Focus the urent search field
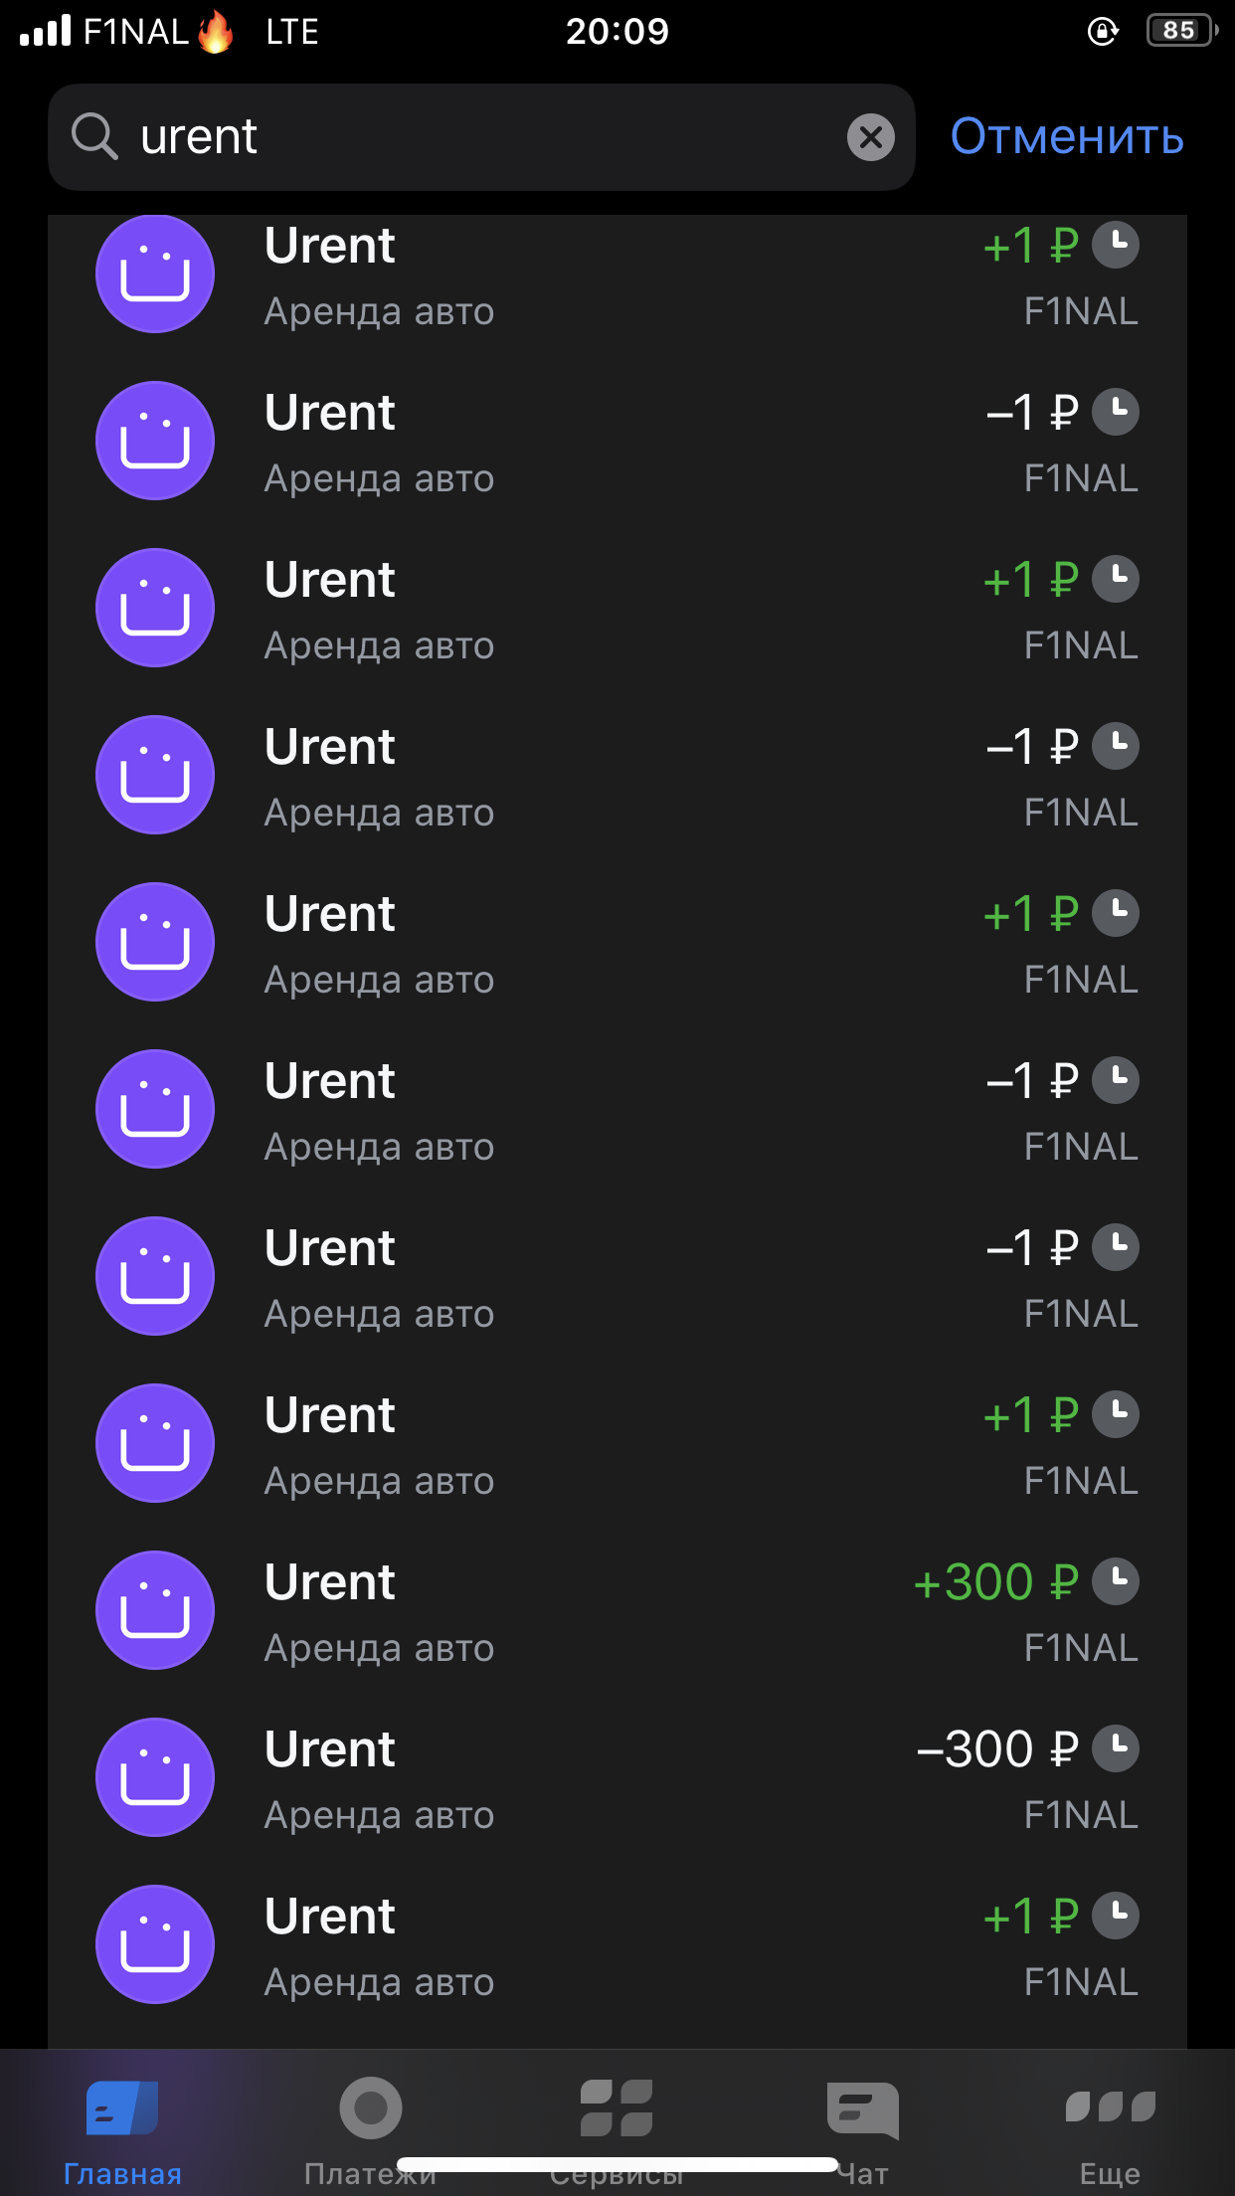The height and width of the screenshot is (2196, 1235). coord(481,137)
